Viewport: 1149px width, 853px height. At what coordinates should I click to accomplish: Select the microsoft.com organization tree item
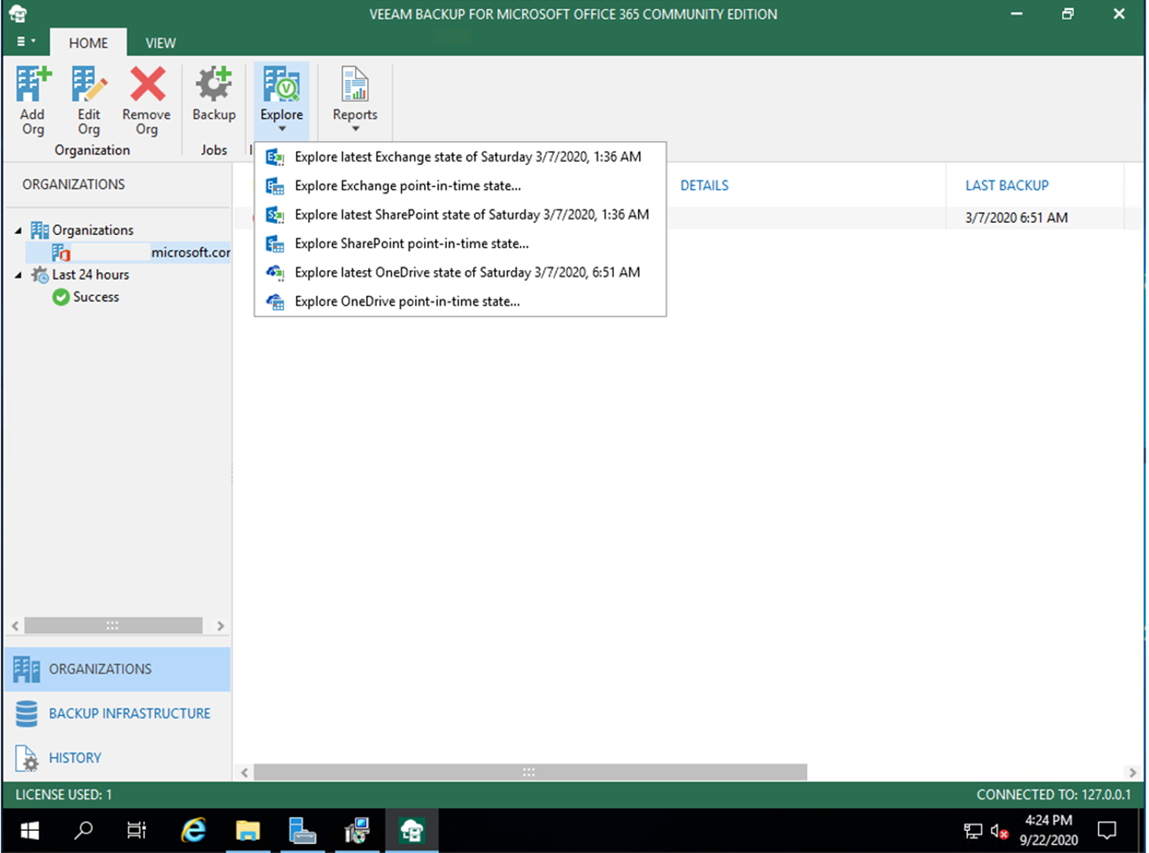[x=129, y=252]
